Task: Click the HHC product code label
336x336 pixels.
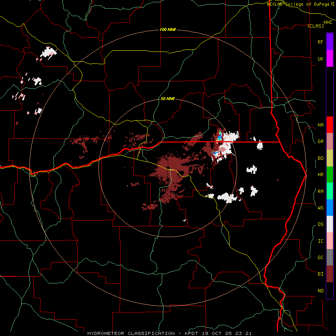Action: 328,22
